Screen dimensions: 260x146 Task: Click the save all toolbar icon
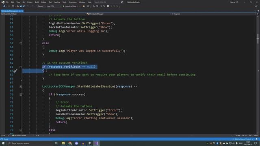(24, 6)
